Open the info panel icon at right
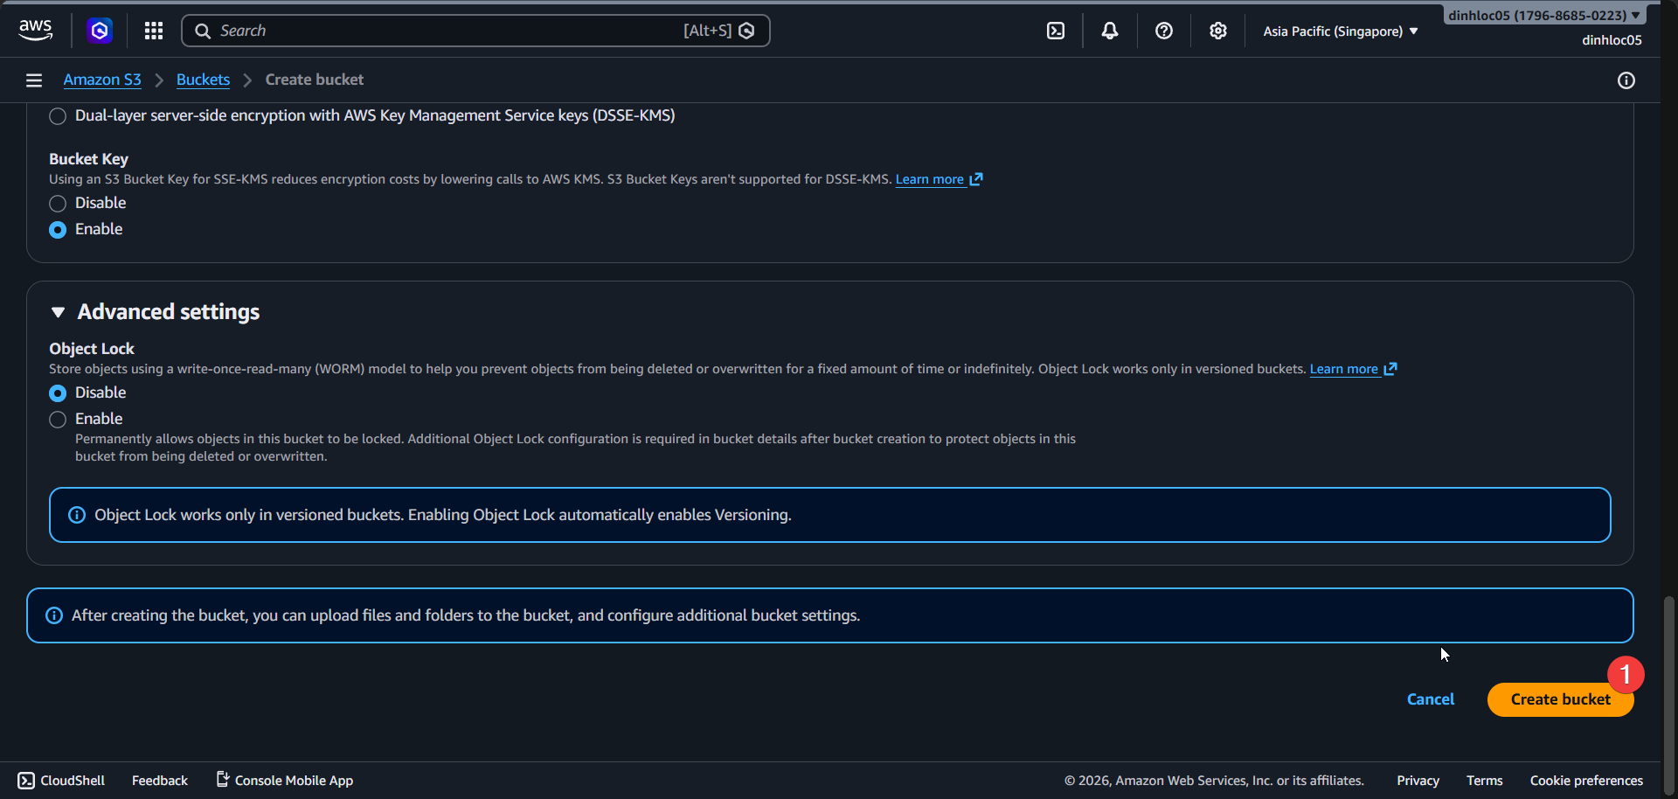 1626,80
